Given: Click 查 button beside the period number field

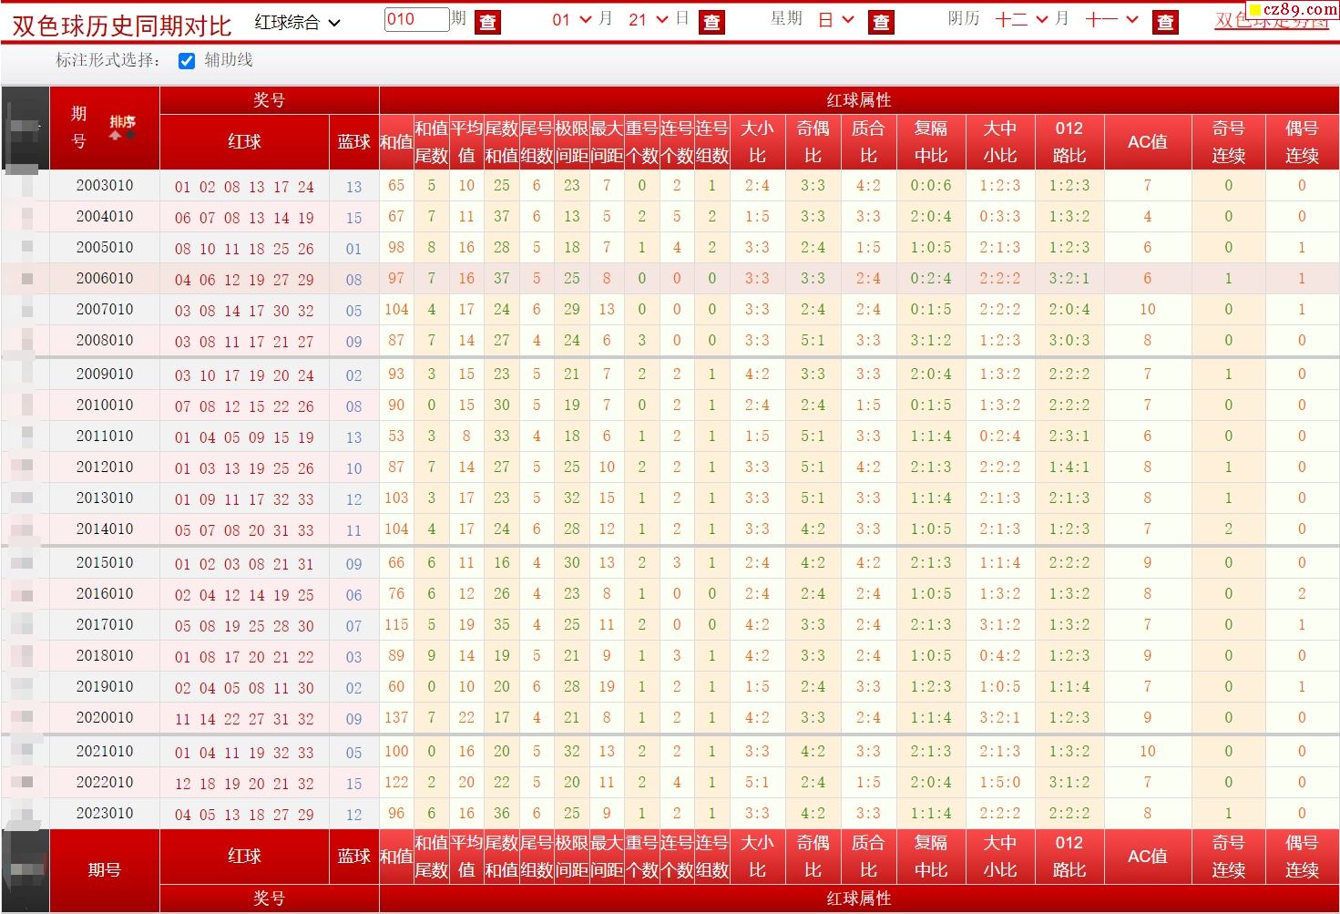Looking at the screenshot, I should 488,22.
